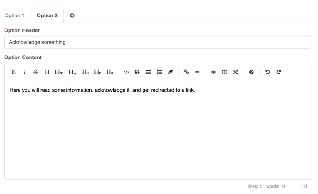Clear formatting with the eraser icon
Viewport: 318px width, 194px height.
170,72
